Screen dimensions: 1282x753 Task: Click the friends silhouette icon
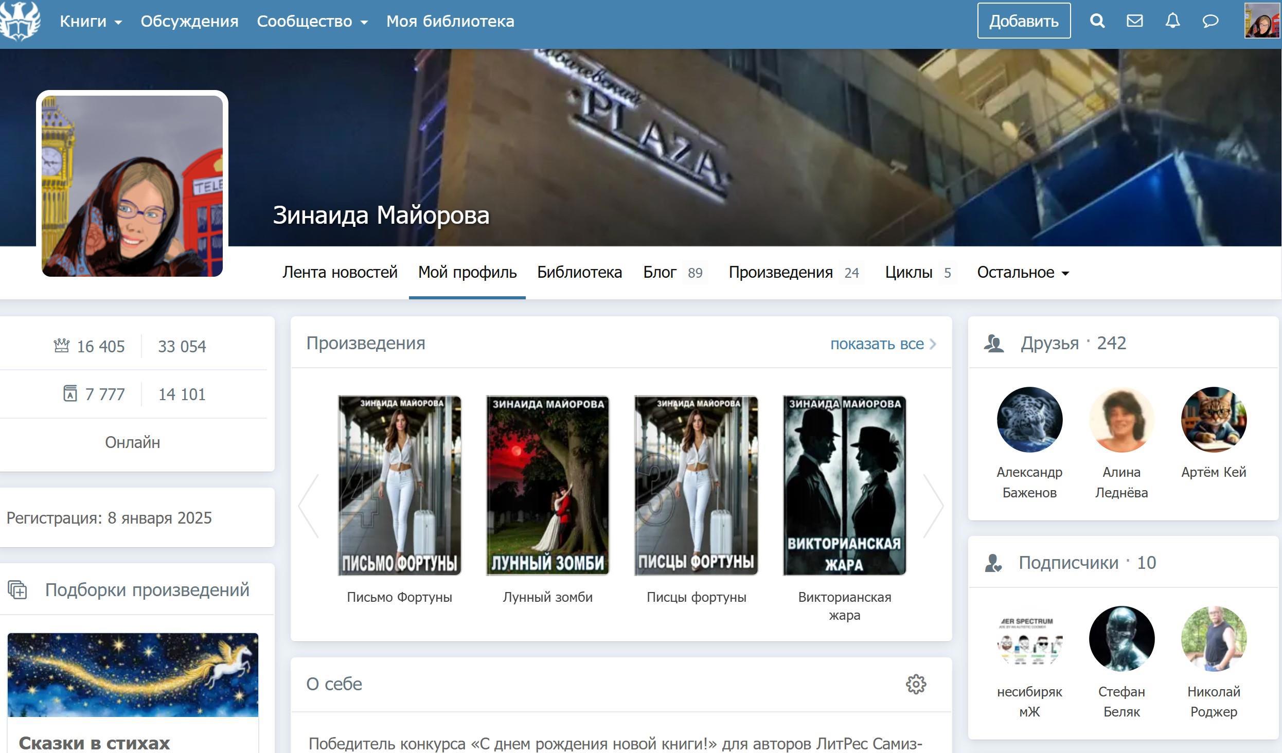point(994,344)
